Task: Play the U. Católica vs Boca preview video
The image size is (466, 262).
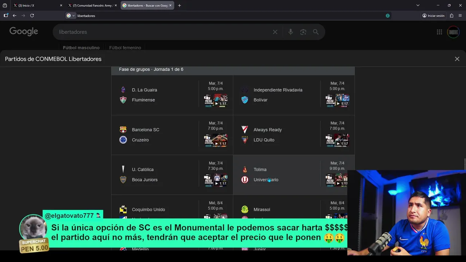Action: 216,180
